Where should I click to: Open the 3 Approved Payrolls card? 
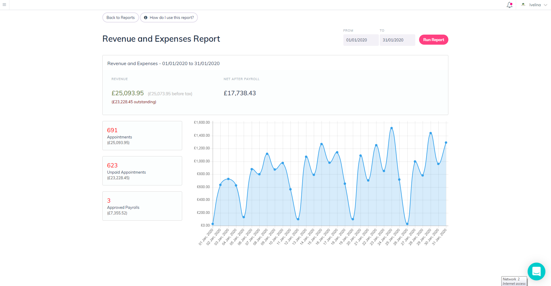(142, 206)
